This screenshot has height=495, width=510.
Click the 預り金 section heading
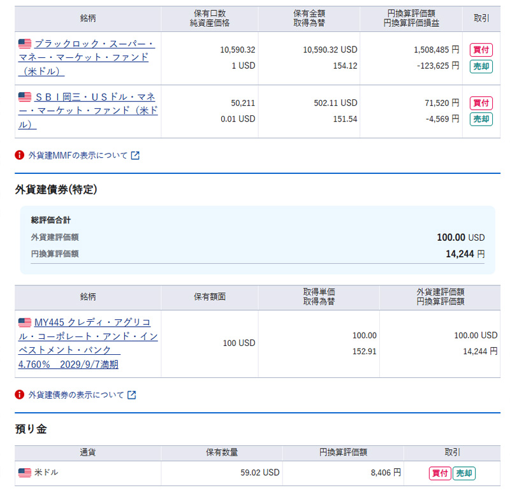click(31, 429)
